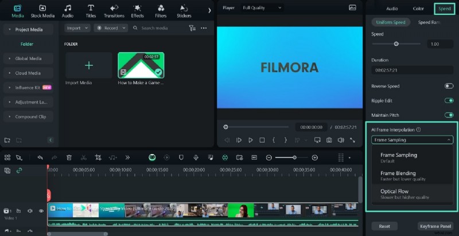Viewport: 459px width, 236px height.
Task: Select the How to Make a Game clip thumbnail
Action: point(141,65)
